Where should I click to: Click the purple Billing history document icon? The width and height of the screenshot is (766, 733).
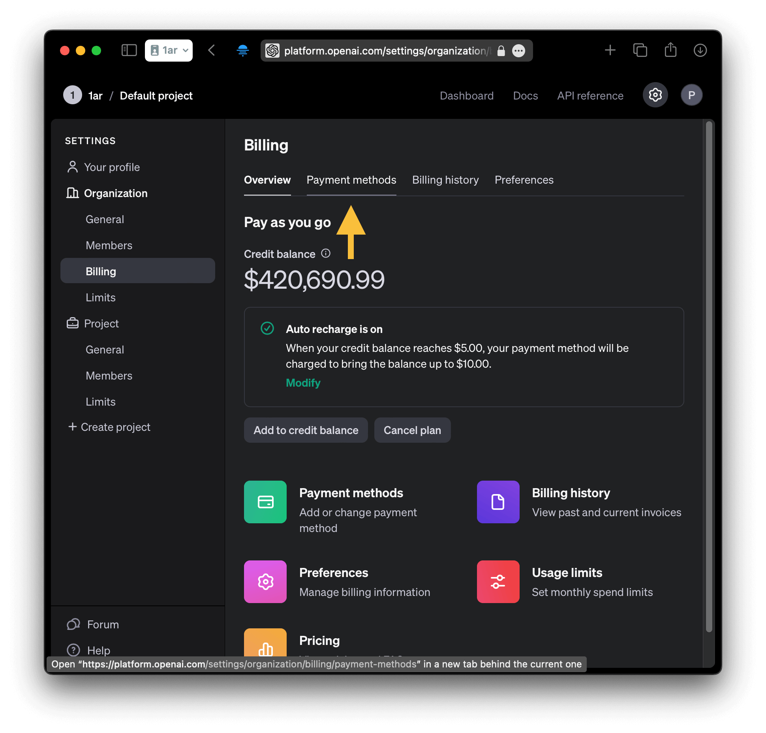498,502
